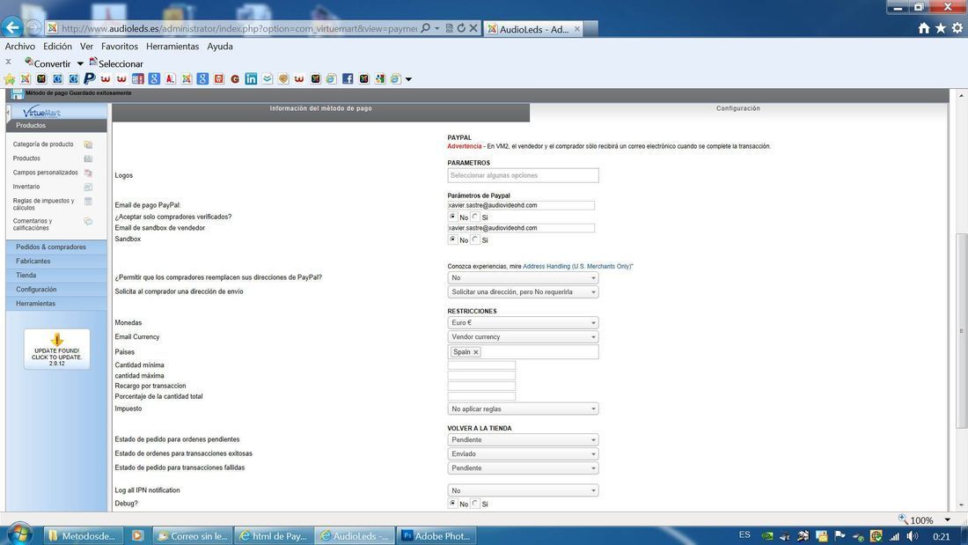Click the browser Forward arrow button
968x545 pixels.
pyautogui.click(x=34, y=28)
